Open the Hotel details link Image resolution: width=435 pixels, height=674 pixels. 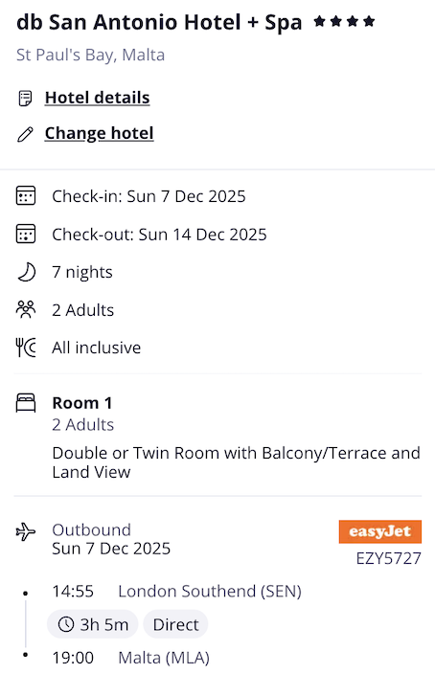click(x=97, y=98)
